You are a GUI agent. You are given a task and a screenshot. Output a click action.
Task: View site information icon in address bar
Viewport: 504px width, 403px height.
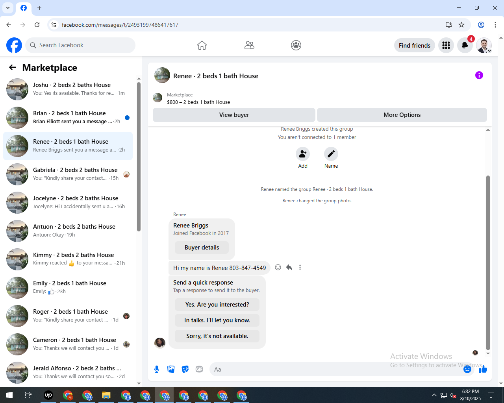54,25
